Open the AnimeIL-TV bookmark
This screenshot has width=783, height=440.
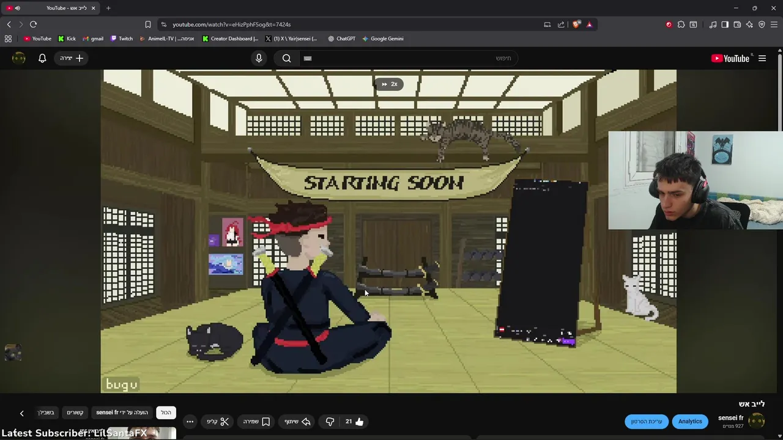166,38
